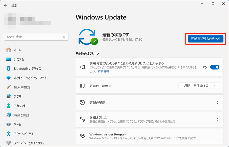Screen dimensions: 229x147
Task: Click Windows Insider Program title text
Action: (108, 135)
